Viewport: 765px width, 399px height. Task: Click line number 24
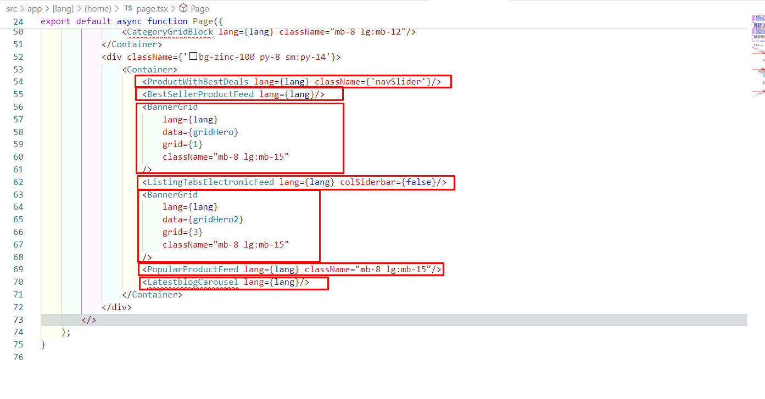pos(18,21)
